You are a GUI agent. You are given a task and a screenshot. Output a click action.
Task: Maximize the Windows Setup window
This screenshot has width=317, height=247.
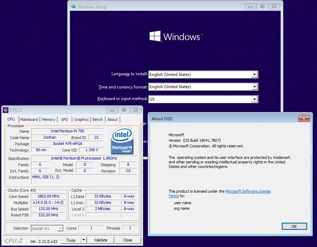click(x=262, y=7)
